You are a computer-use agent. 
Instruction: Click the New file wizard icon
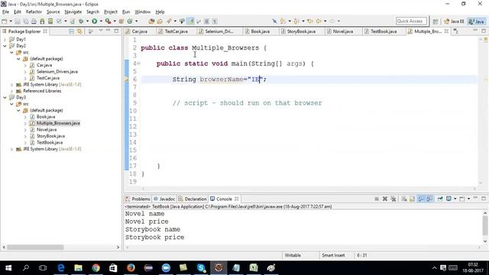coord(5,21)
